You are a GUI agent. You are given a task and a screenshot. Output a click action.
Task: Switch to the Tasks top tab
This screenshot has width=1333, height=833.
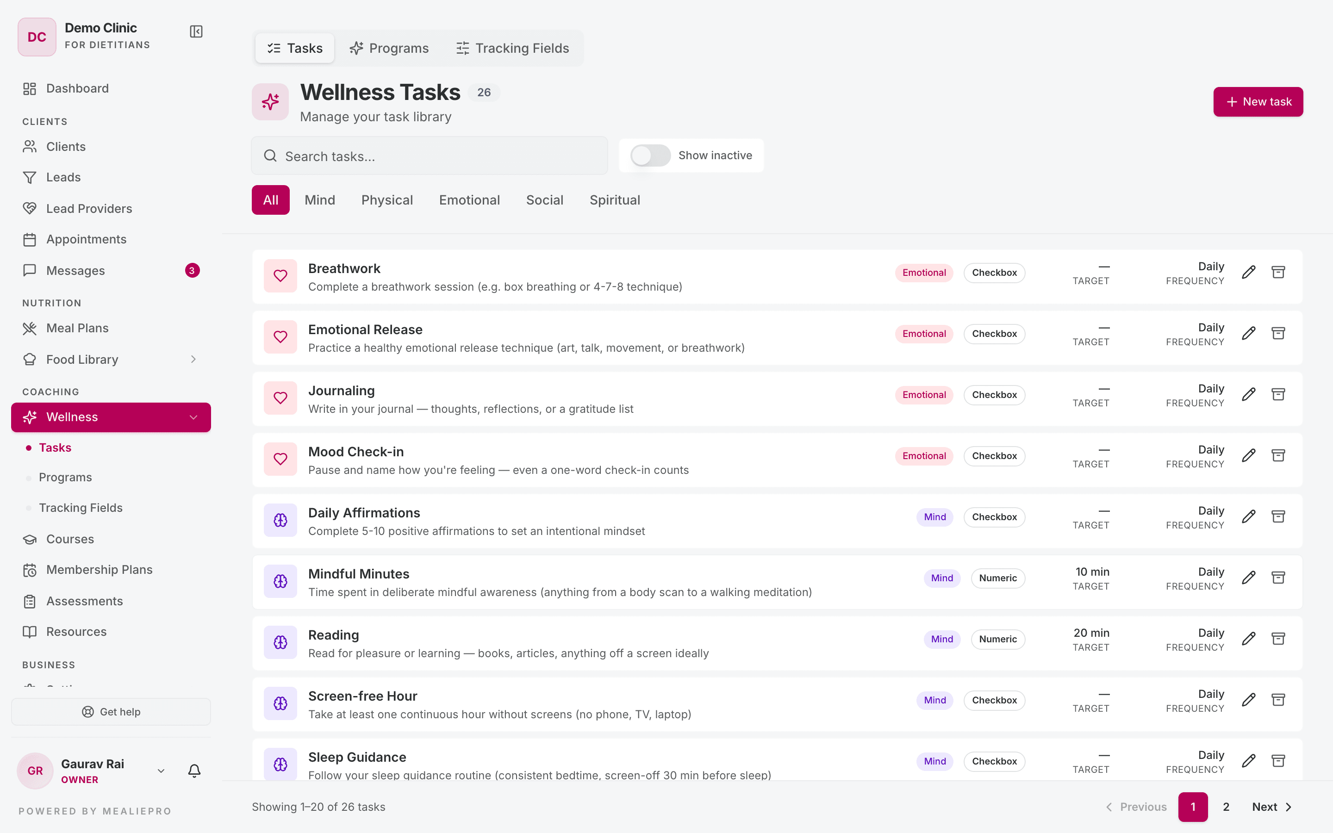pos(295,48)
